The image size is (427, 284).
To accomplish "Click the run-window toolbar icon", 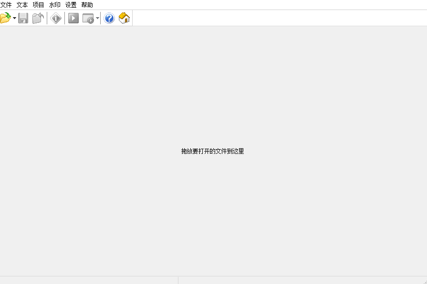I will click(x=89, y=18).
